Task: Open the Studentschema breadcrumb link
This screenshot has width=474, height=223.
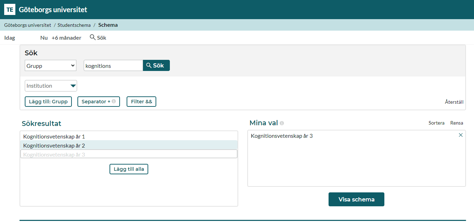Action: point(74,25)
